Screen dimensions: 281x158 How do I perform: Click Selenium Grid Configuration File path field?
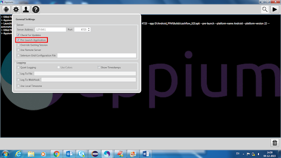(97, 56)
